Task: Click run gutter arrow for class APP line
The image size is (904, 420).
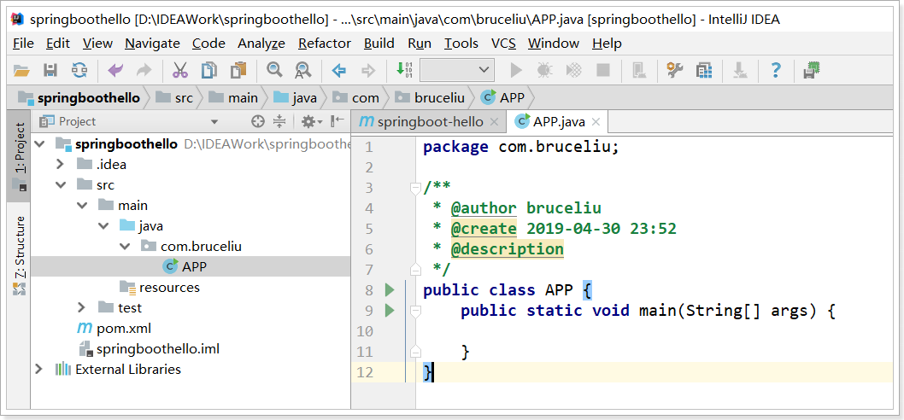Action: click(389, 289)
